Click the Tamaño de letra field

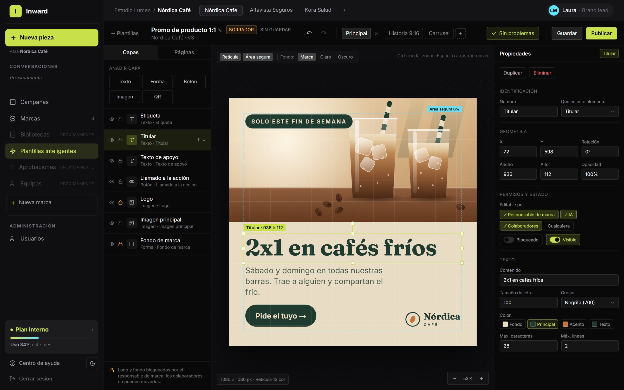(x=528, y=302)
